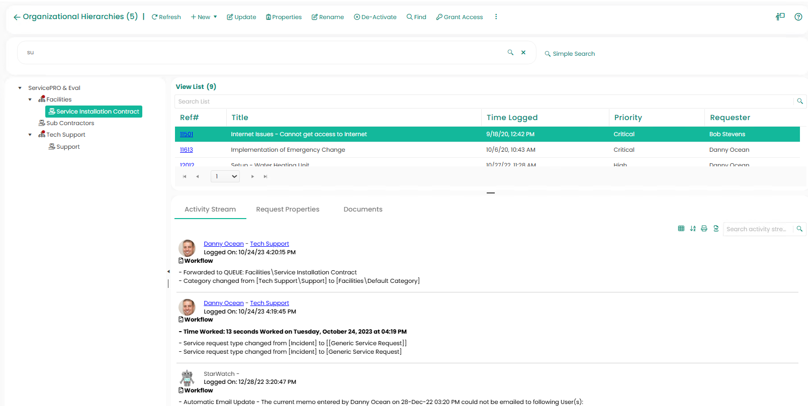Viewport: 808px width, 406px height.
Task: Switch to the Documents tab
Action: 363,210
